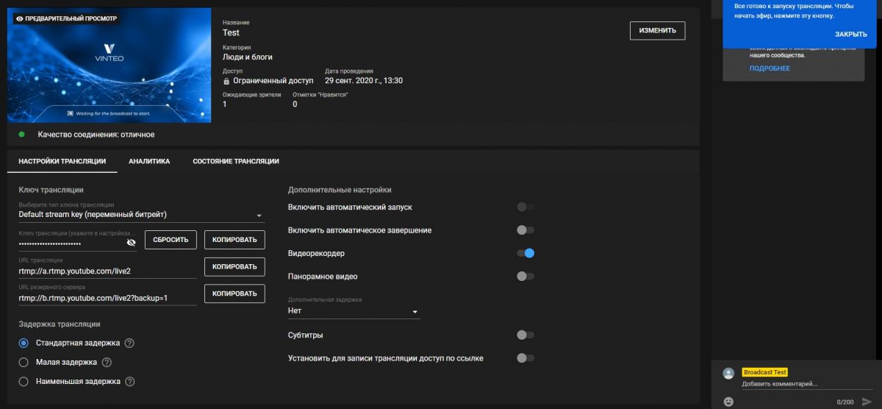Follow the Подробнее link
This screenshot has height=409, width=882.
point(770,68)
